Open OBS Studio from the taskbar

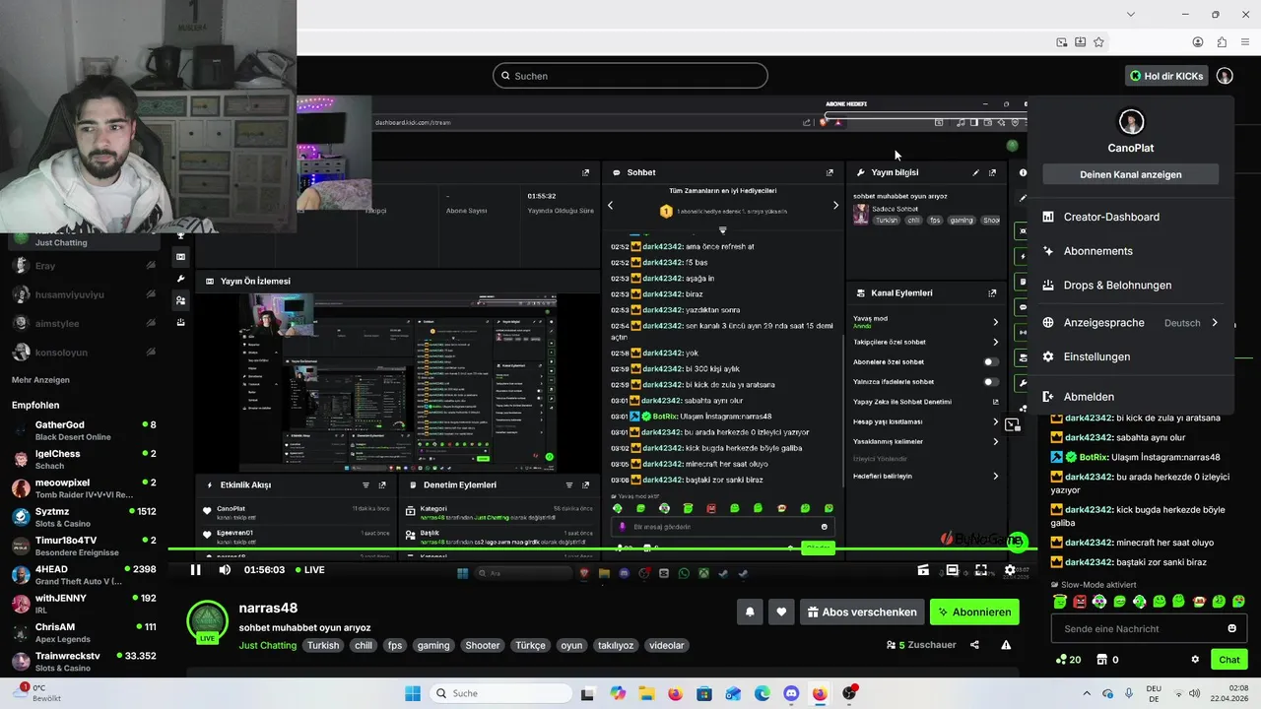pos(849,693)
